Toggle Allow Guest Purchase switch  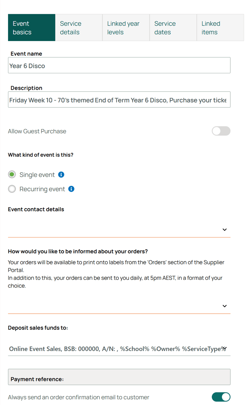pyautogui.click(x=221, y=131)
